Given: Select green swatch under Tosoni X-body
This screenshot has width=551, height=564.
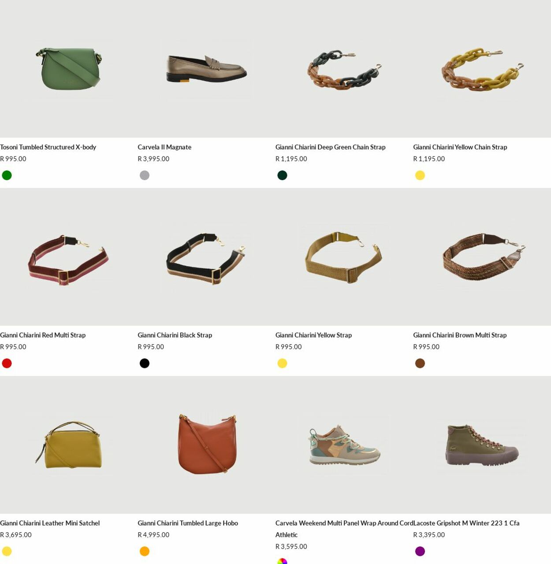Looking at the screenshot, I should [7, 175].
